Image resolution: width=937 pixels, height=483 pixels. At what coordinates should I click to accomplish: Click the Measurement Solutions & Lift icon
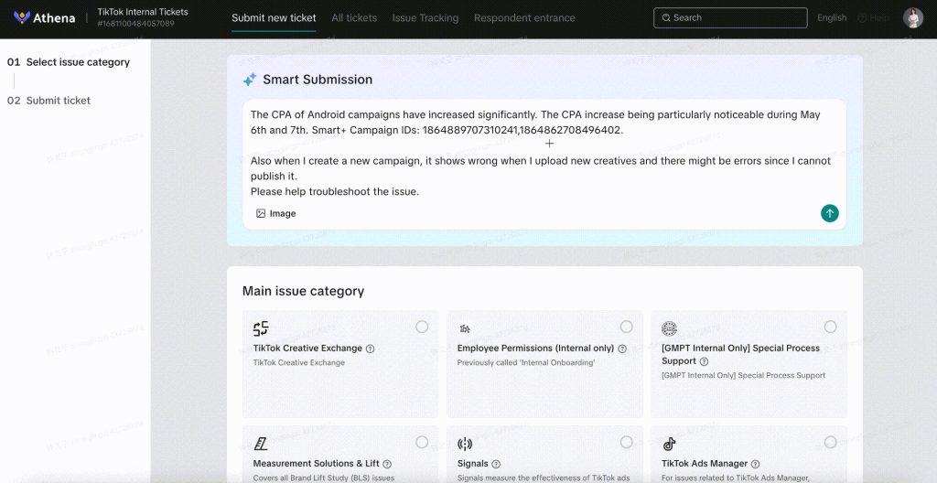(261, 444)
